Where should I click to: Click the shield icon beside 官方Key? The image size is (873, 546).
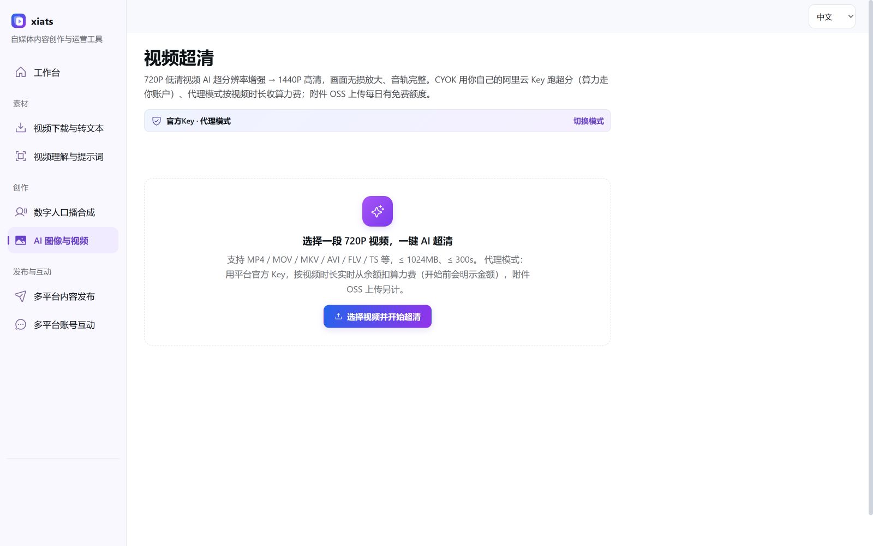coord(157,121)
